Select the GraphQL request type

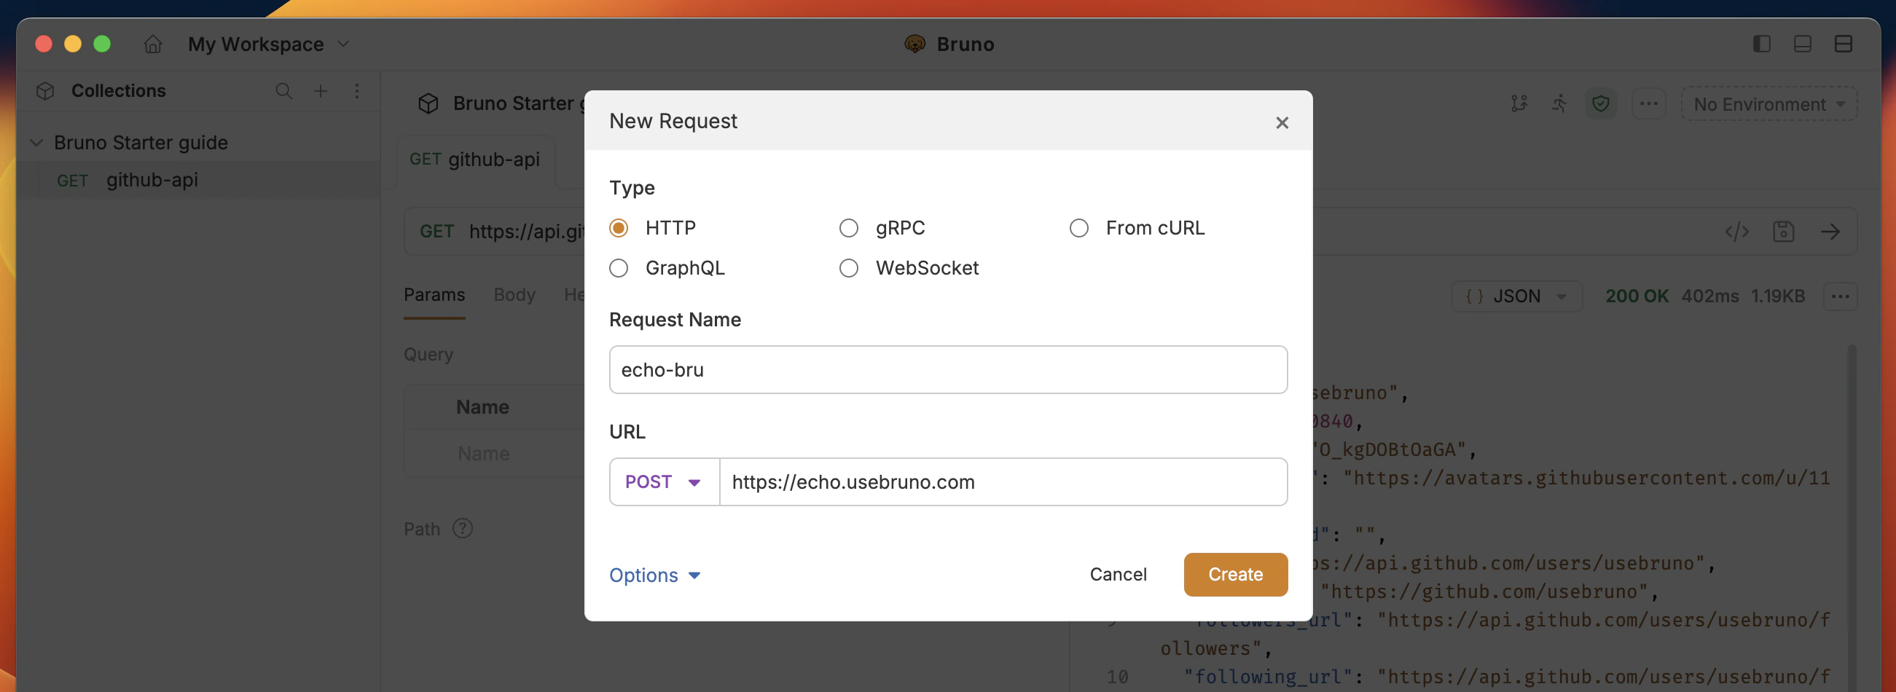[x=619, y=267]
